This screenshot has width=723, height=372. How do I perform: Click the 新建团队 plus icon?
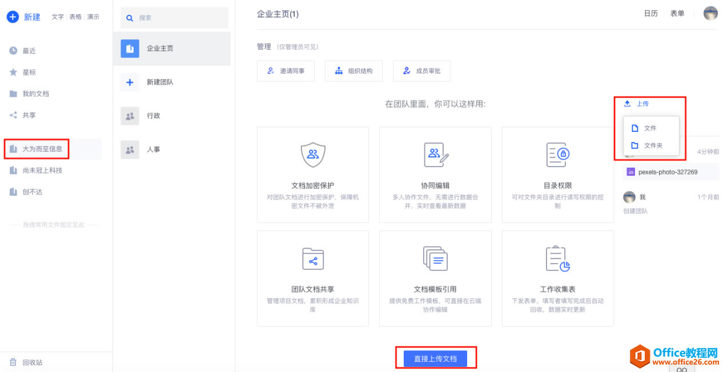(130, 82)
